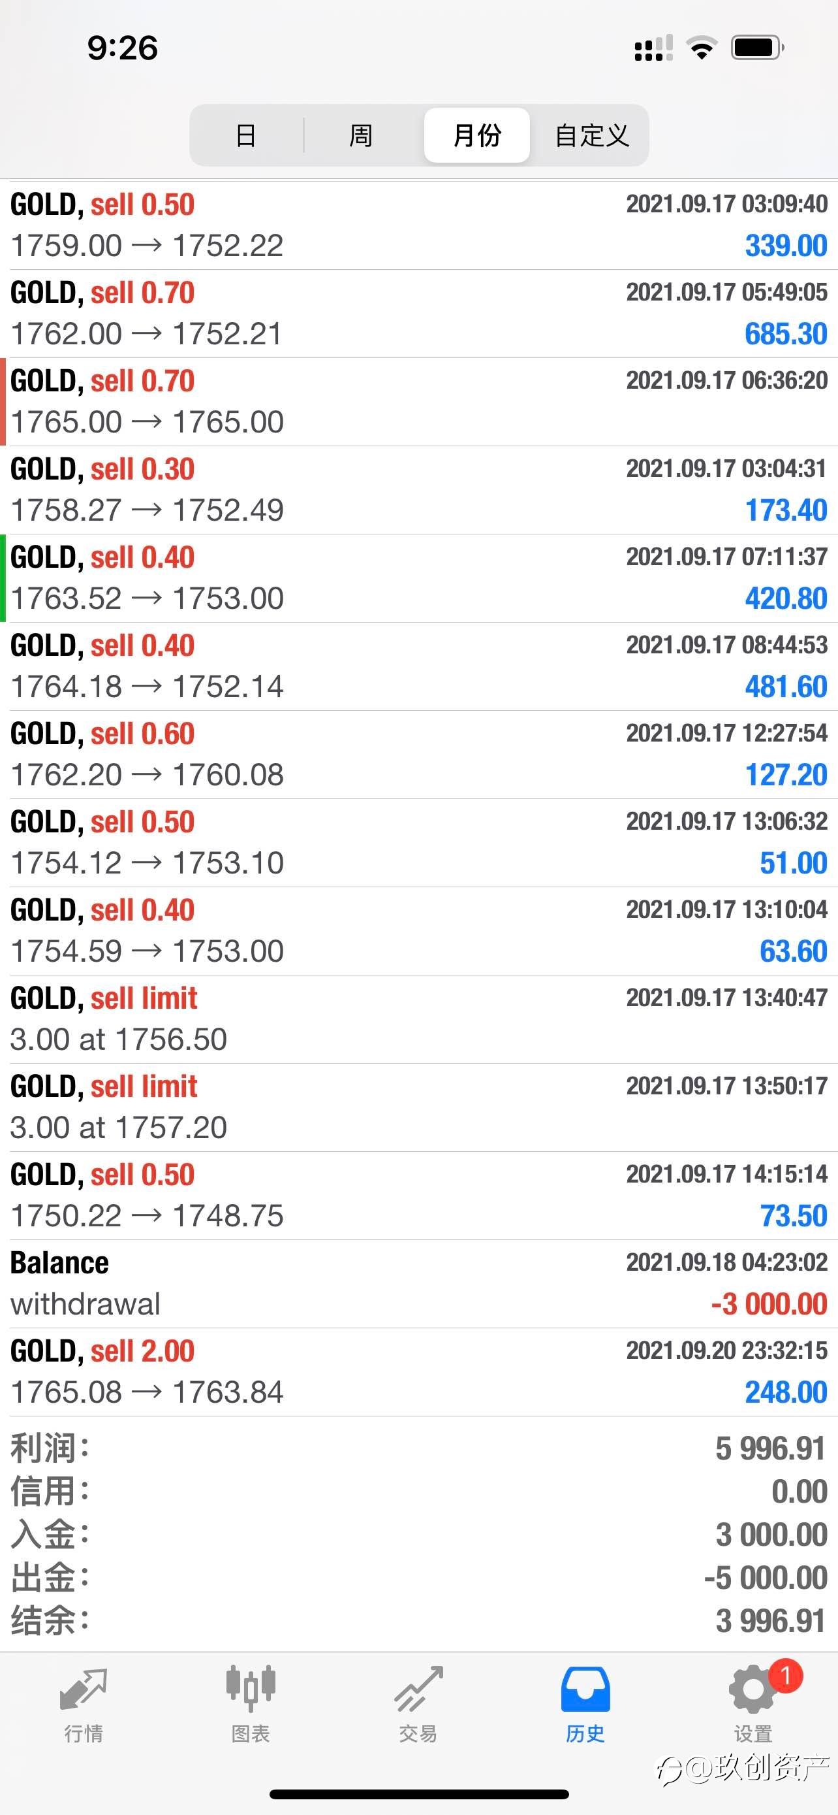This screenshot has height=1815, width=838.
Task: Select the 月份 month segment
Action: pos(477,135)
